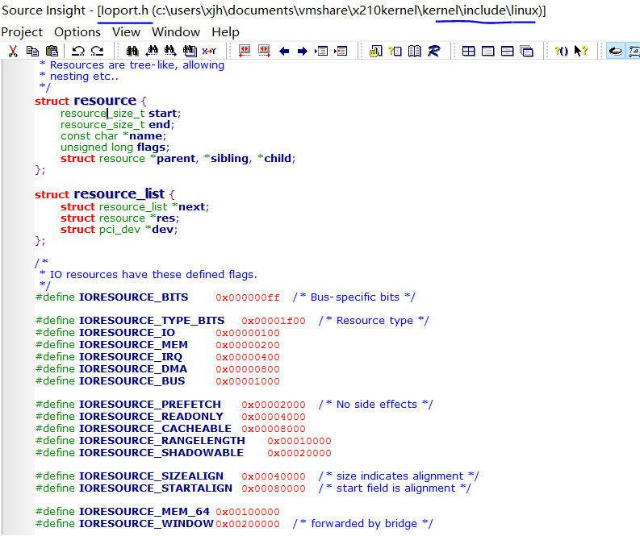The image size is (640, 536).
Task: Click struct name 'resource_list'
Action: point(119,193)
